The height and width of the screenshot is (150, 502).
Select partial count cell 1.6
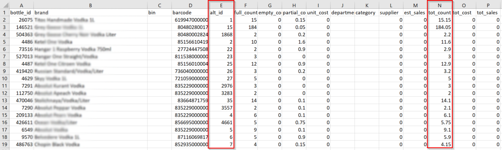click(x=294, y=42)
